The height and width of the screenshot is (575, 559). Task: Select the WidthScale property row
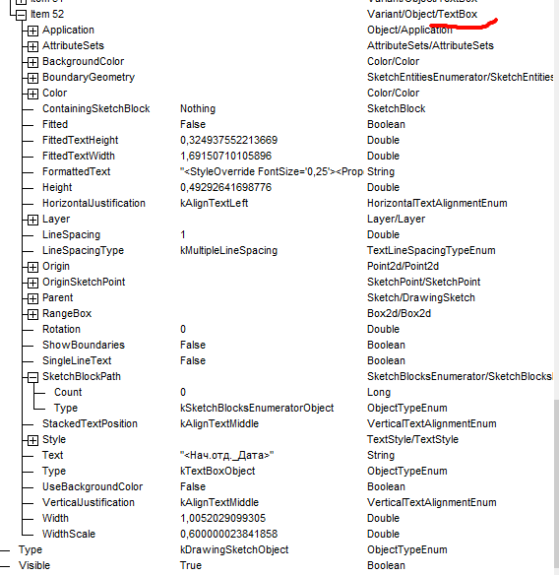coord(69,535)
